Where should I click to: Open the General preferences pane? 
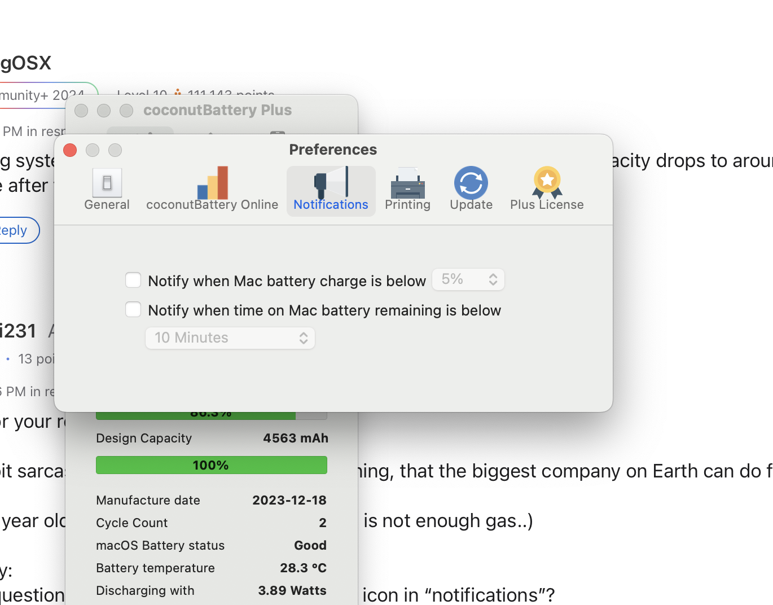pos(107,190)
